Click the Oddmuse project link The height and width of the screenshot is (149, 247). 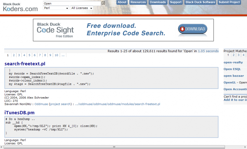[x=41, y=104]
